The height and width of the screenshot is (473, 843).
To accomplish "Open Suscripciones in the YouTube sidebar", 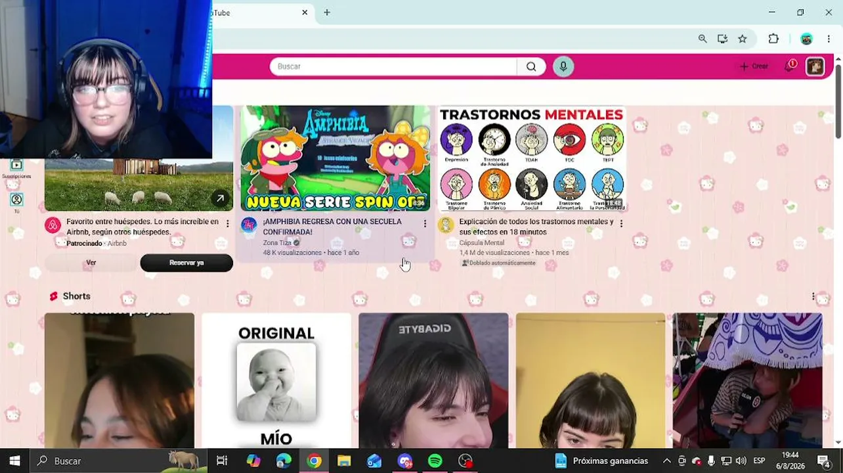I will pos(16,169).
